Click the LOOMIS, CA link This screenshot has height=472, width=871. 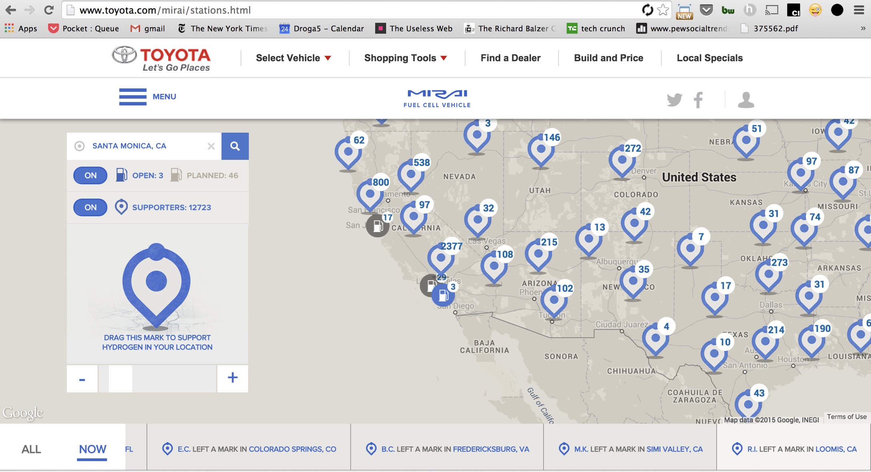[x=836, y=449]
